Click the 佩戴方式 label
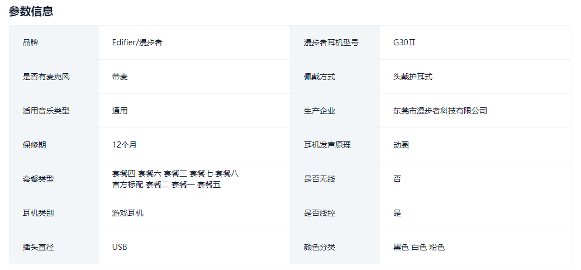The image size is (581, 270). click(320, 77)
